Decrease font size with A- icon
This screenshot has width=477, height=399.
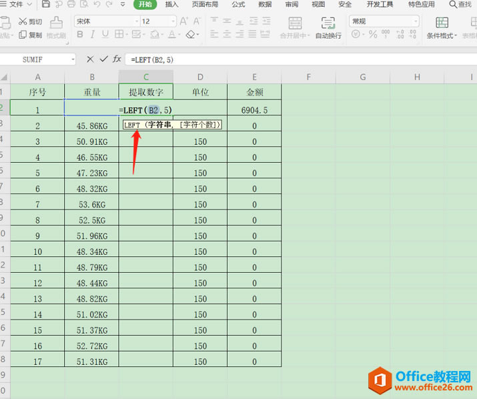tap(197, 21)
